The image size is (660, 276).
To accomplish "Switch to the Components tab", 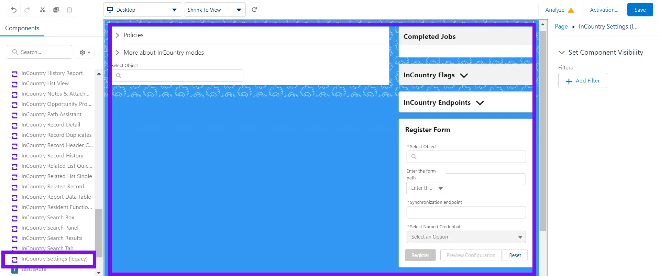I will click(22, 28).
